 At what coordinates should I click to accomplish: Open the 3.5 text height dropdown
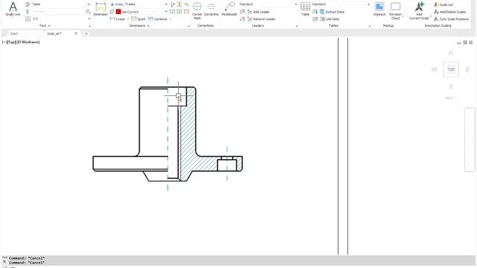pyautogui.click(x=89, y=19)
